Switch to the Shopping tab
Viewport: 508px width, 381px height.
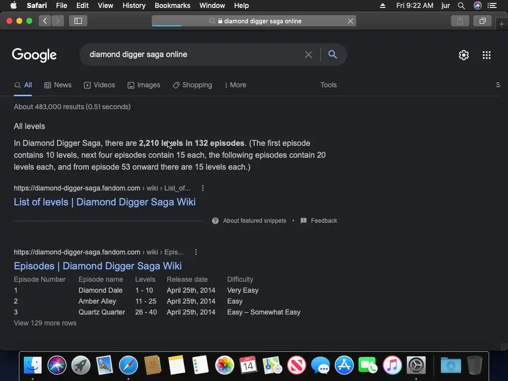[x=192, y=85]
